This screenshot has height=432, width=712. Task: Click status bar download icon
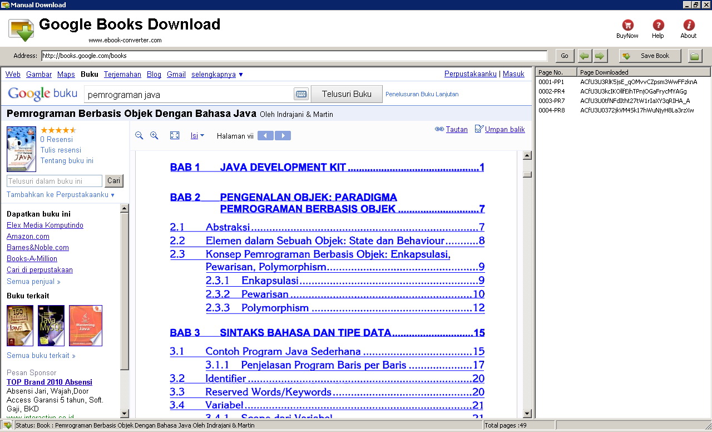tap(7, 425)
